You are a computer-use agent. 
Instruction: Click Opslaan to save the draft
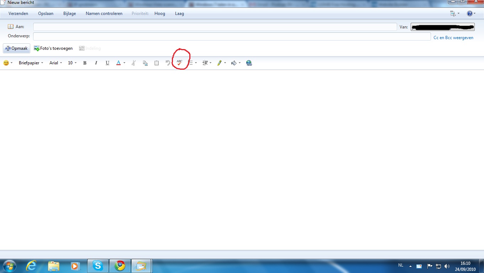pyautogui.click(x=46, y=14)
